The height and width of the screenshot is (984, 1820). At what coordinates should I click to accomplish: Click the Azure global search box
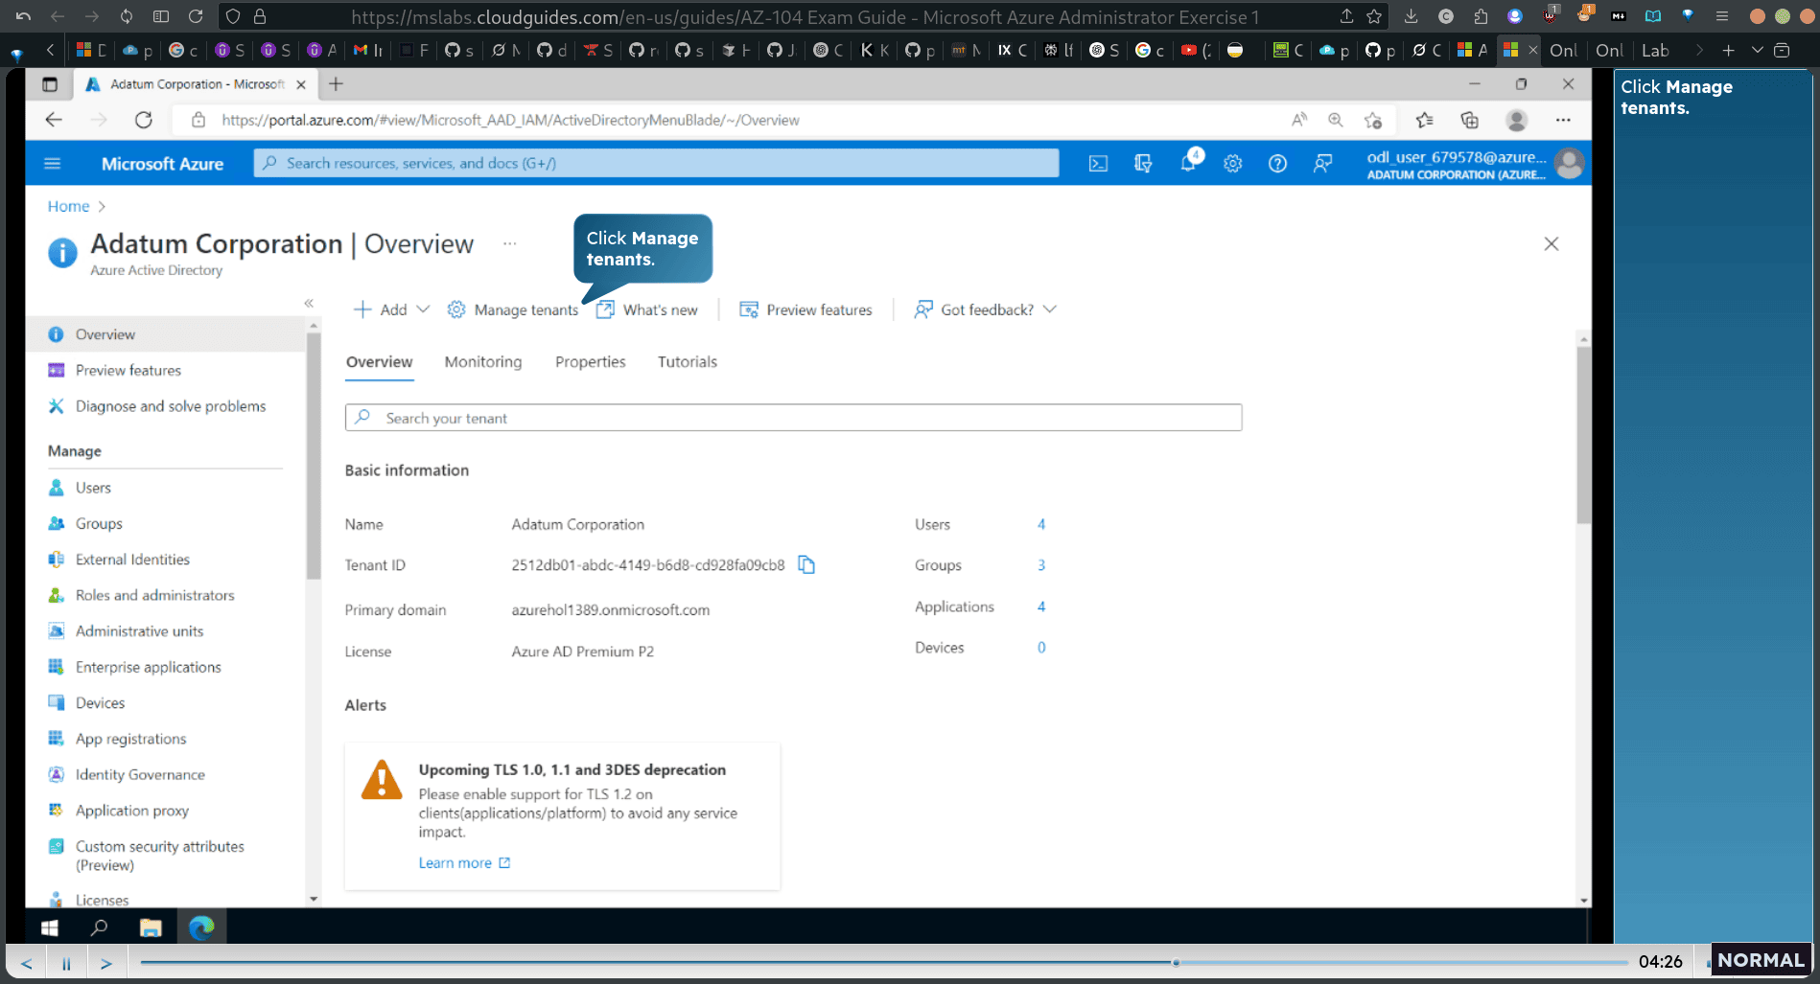pyautogui.click(x=657, y=164)
